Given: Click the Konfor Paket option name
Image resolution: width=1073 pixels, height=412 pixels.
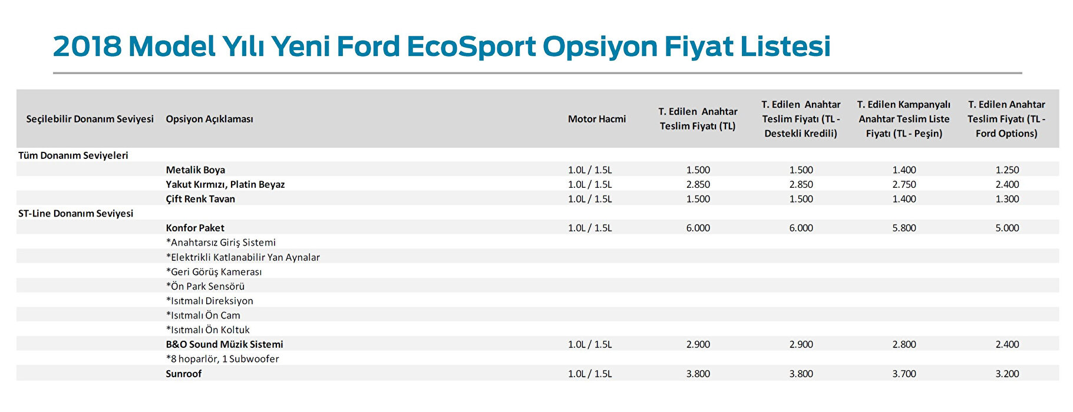Looking at the screenshot, I should pyautogui.click(x=195, y=228).
